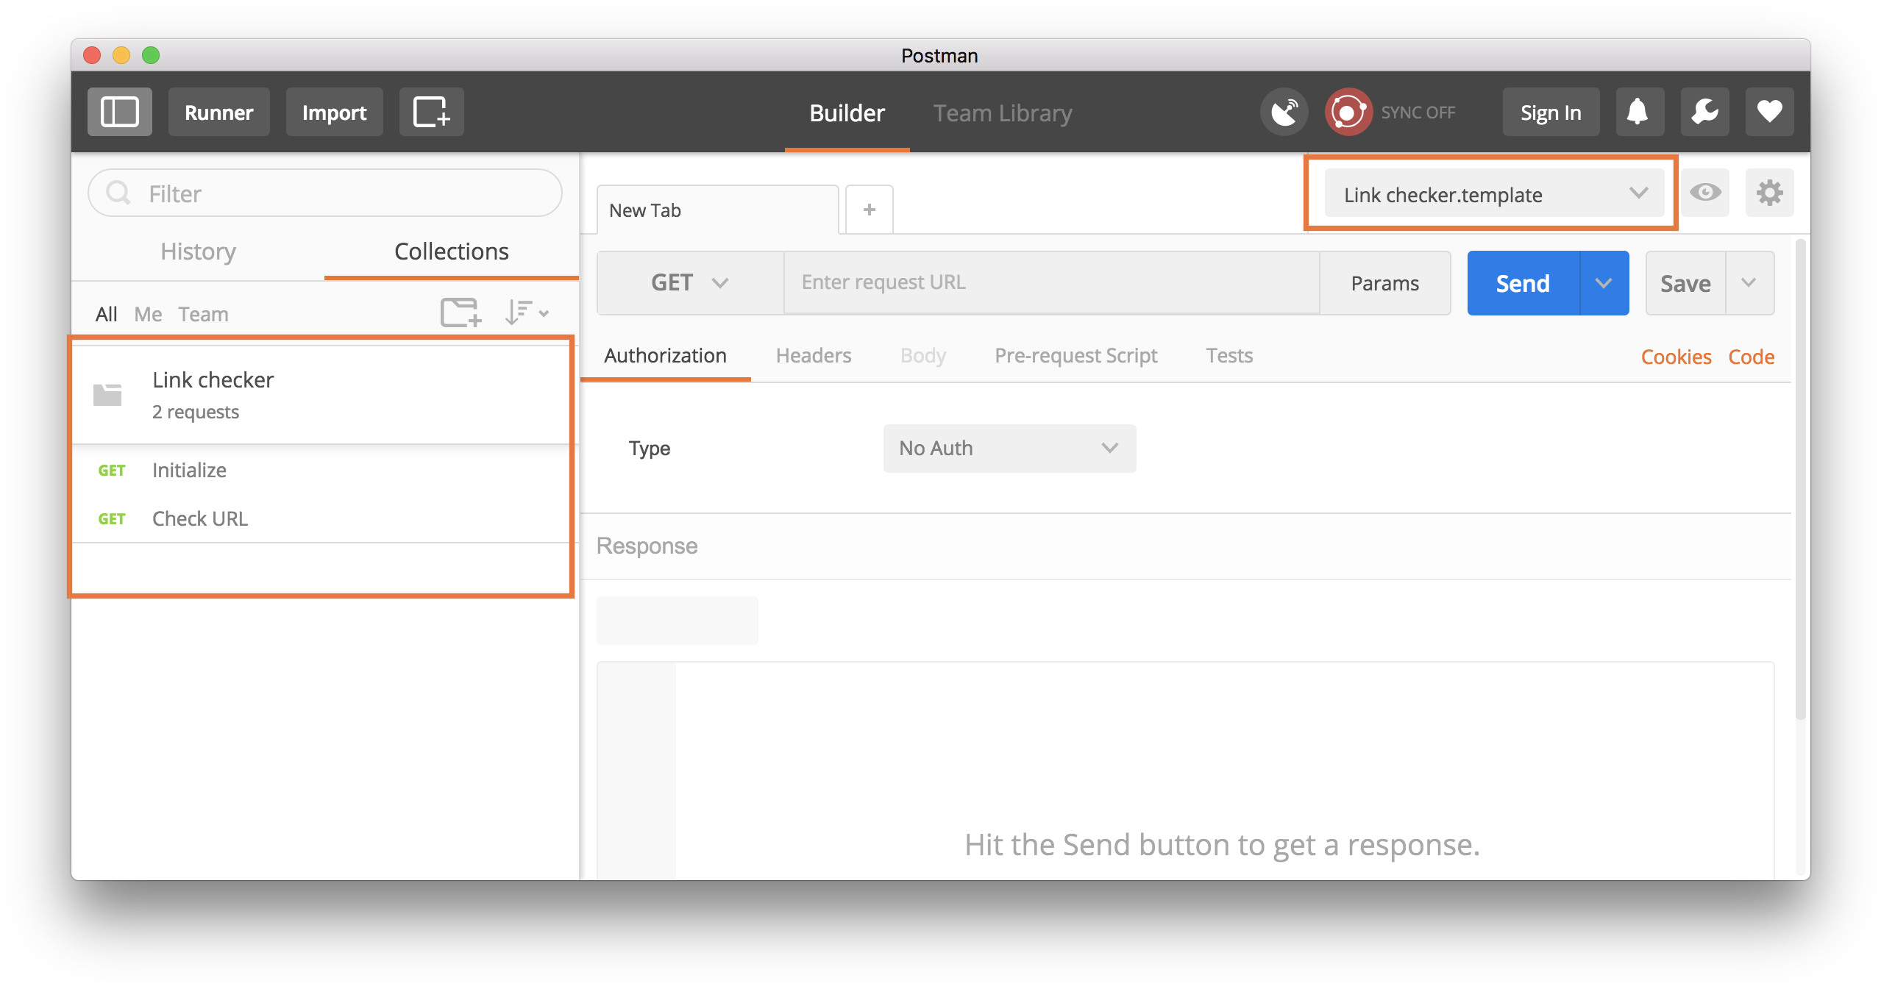Click the Link checker folder icon
Image resolution: width=1881 pixels, height=989 pixels.
click(107, 395)
